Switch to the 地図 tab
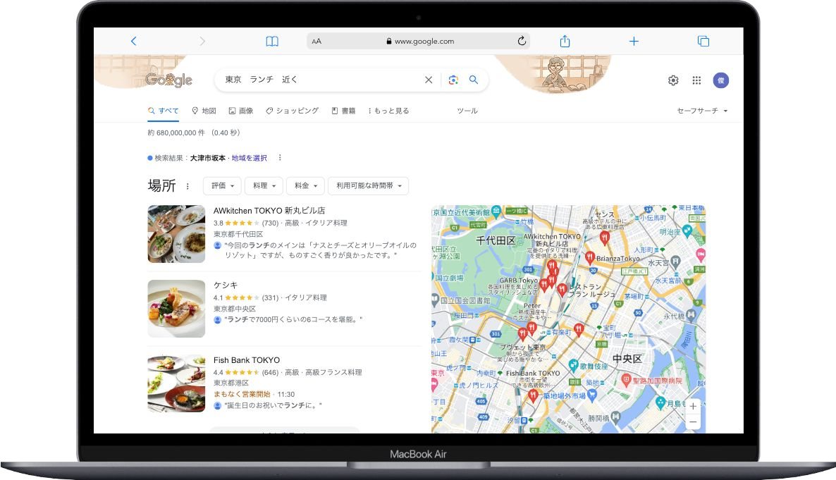Screen dimensions: 836x480 tap(204, 111)
